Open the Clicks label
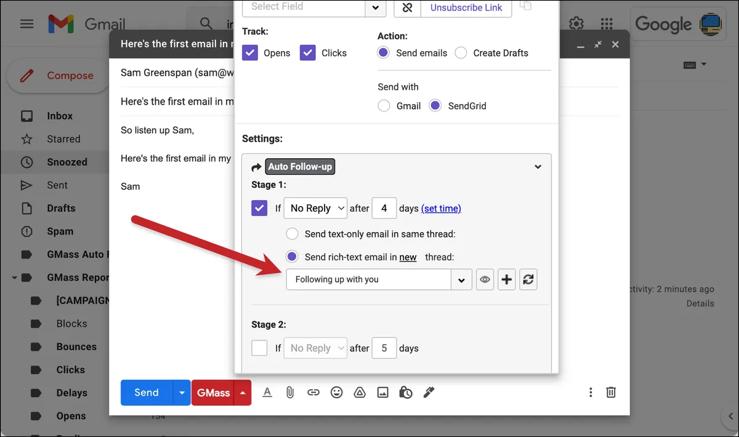 [x=70, y=370]
